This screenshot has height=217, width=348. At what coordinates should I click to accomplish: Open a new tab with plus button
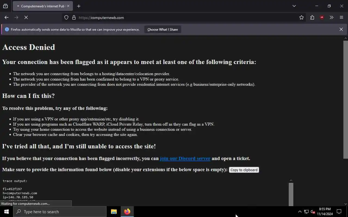[x=79, y=6]
